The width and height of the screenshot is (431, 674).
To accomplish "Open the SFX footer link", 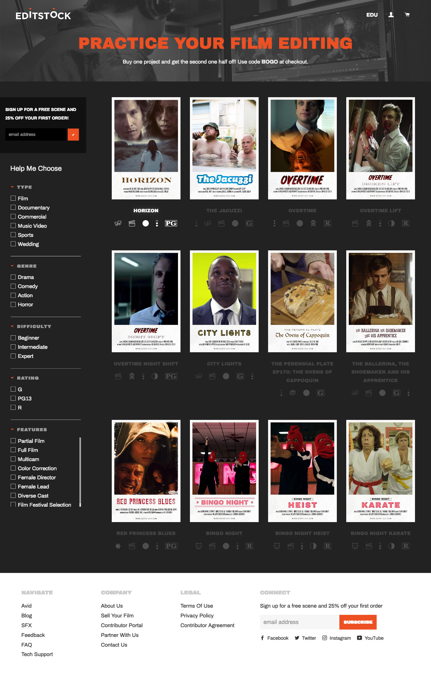I will click(26, 625).
